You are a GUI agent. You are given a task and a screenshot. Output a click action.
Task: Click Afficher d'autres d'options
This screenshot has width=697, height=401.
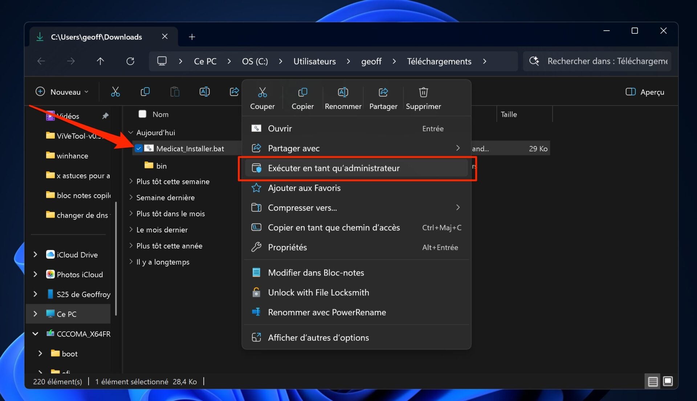point(318,338)
